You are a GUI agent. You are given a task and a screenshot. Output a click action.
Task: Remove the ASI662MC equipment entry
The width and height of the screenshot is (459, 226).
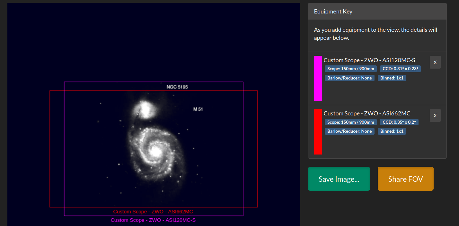(435, 115)
